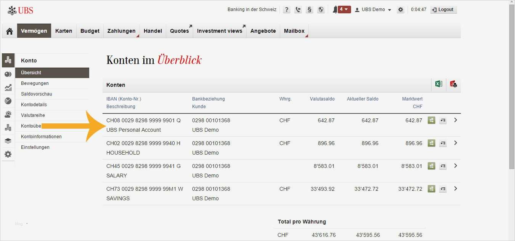Click IBAN CH02 0029 8298 9999 9940 H
Image resolution: width=515 pixels, height=241 pixels.
point(143,143)
